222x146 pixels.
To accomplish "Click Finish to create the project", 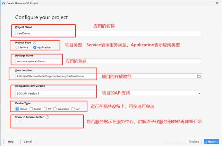I will pos(211,141).
